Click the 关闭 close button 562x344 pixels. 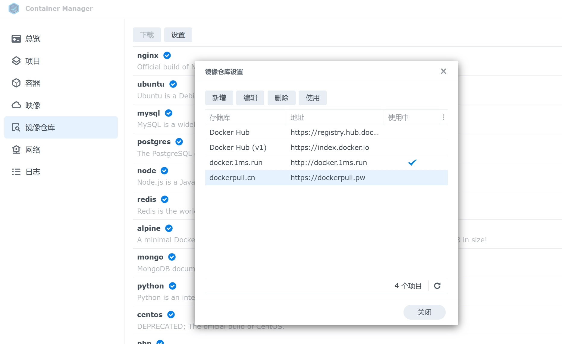424,312
